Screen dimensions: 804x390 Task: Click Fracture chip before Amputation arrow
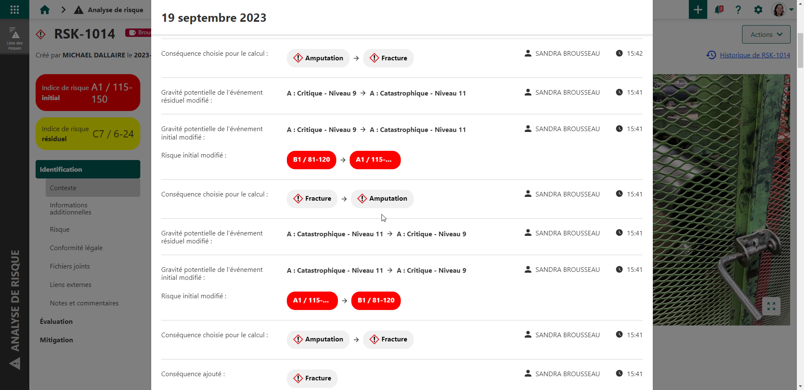[x=312, y=199]
